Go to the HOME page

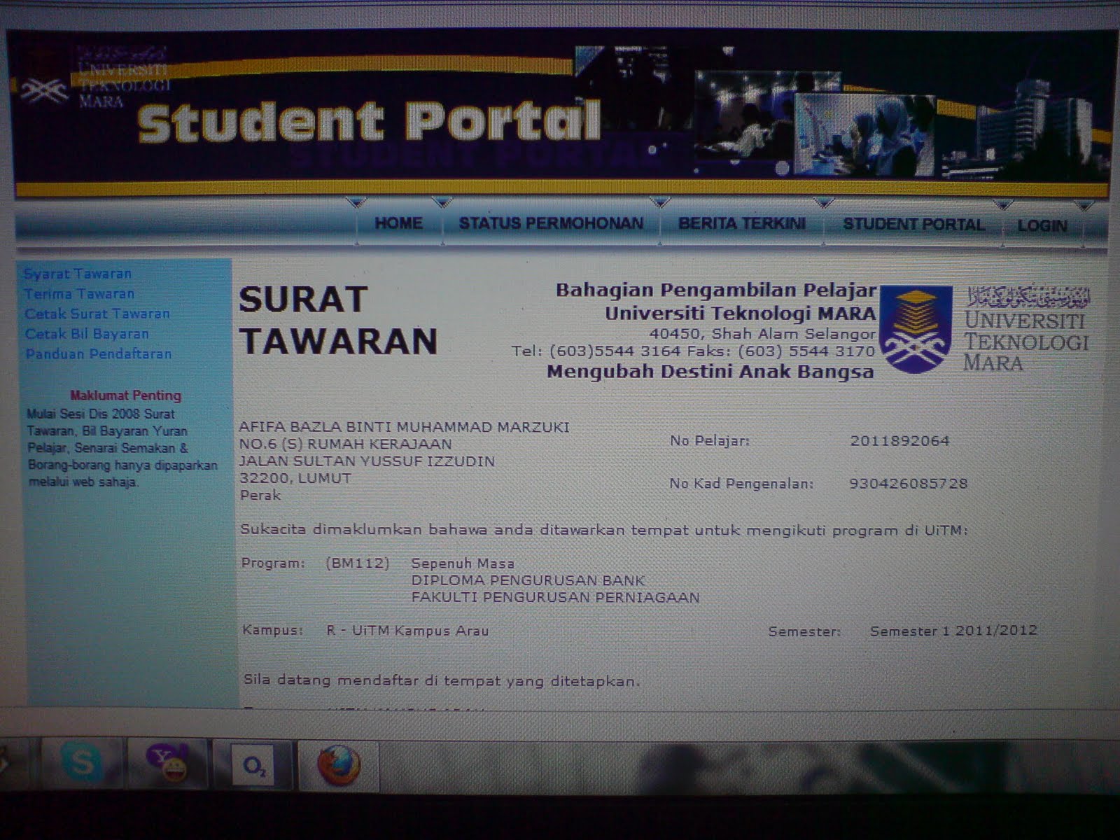[398, 223]
